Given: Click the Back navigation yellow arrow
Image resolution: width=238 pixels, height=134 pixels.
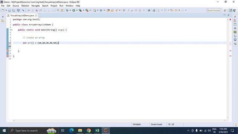Looking at the screenshot, I should tap(176, 10).
